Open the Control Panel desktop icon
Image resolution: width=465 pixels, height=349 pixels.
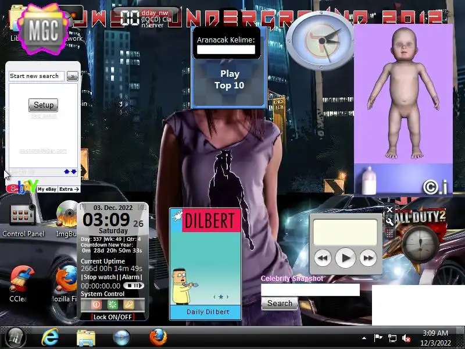[23, 220]
